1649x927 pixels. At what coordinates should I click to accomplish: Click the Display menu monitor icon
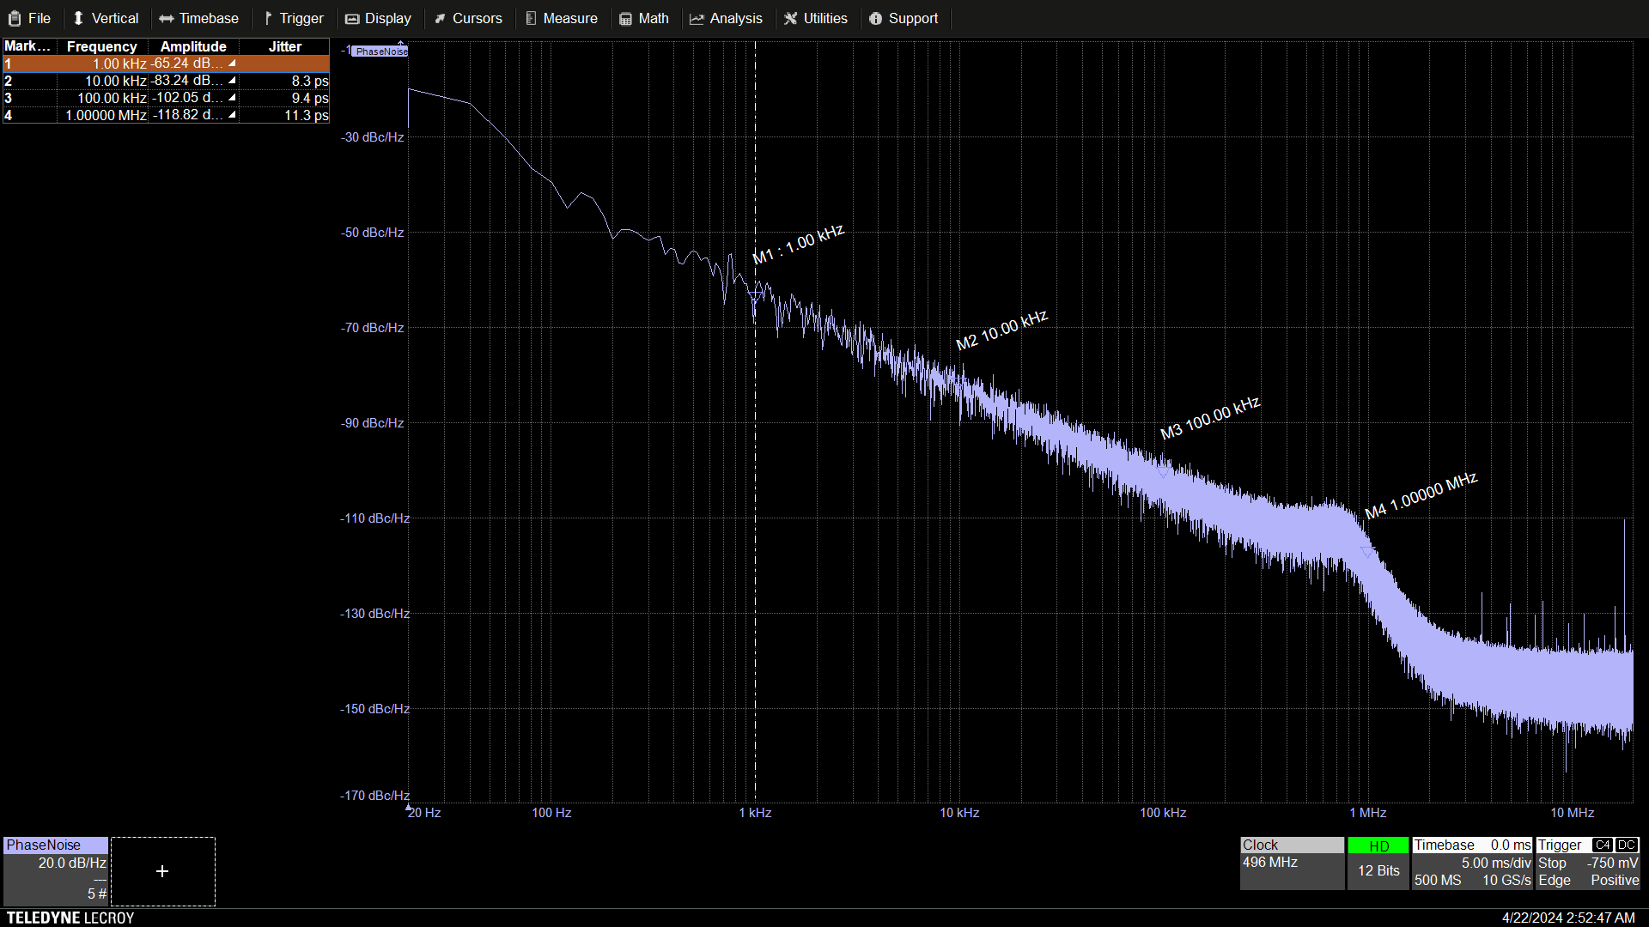tap(352, 19)
